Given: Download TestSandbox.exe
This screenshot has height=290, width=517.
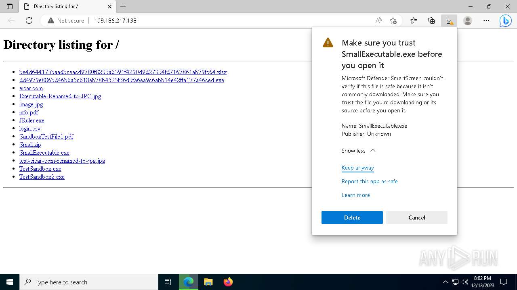Looking at the screenshot, I should [x=40, y=169].
